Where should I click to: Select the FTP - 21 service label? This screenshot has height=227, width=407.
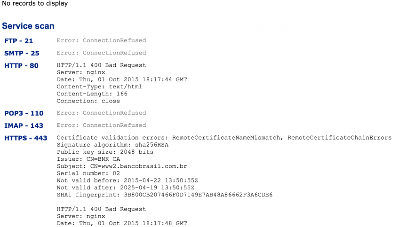(x=19, y=41)
